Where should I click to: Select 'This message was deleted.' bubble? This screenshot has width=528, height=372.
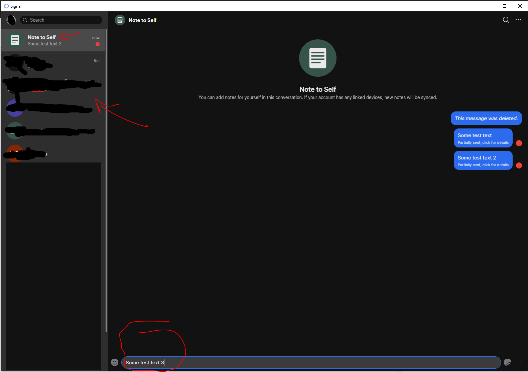click(486, 118)
